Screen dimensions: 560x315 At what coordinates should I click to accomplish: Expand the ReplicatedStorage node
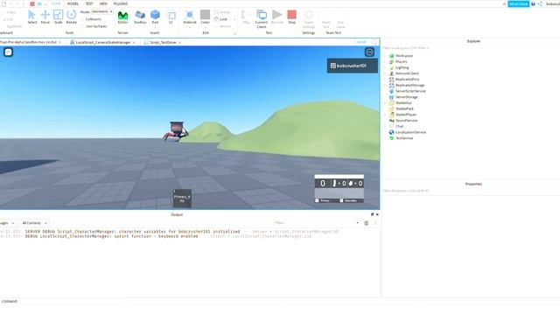point(385,86)
